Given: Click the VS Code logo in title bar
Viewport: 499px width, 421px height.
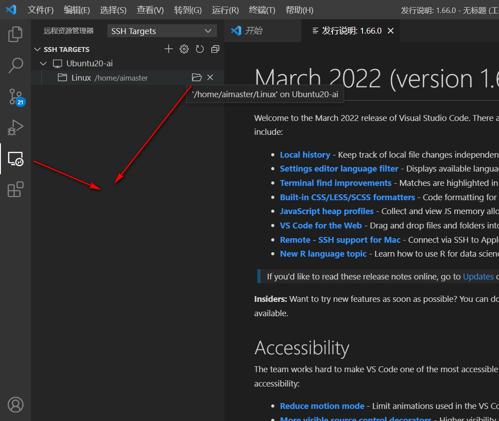Looking at the screenshot, I should point(11,9).
